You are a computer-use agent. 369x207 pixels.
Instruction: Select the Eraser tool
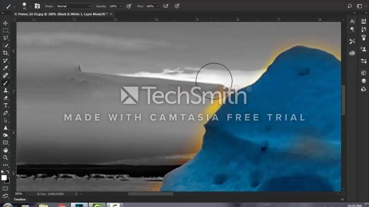click(5, 98)
